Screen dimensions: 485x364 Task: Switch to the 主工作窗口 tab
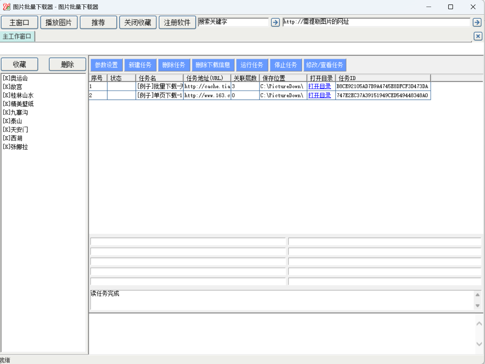coord(17,36)
